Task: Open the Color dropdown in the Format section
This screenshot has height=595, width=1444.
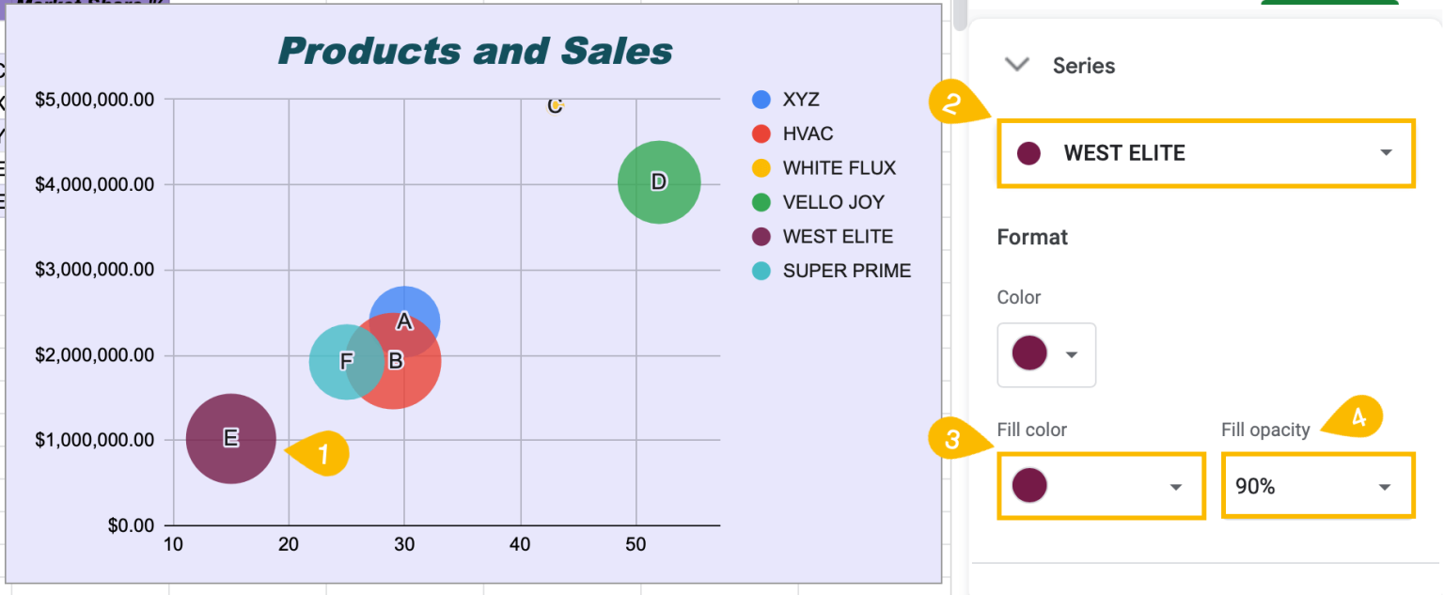Action: pos(1071,354)
